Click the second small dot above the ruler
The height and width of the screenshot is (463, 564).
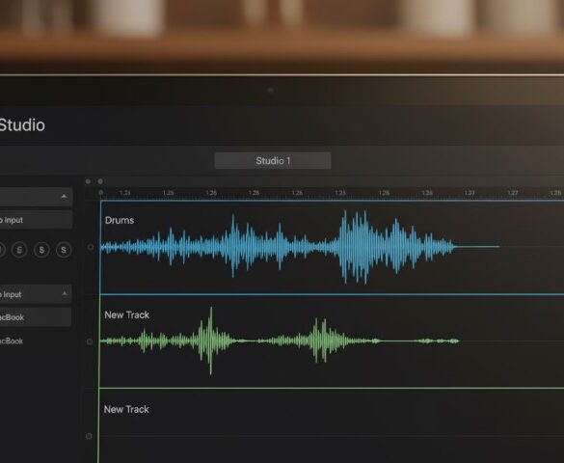point(100,181)
